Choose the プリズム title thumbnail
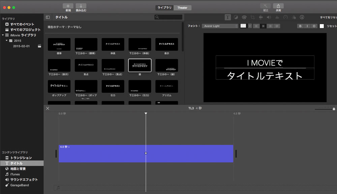 coord(166,86)
